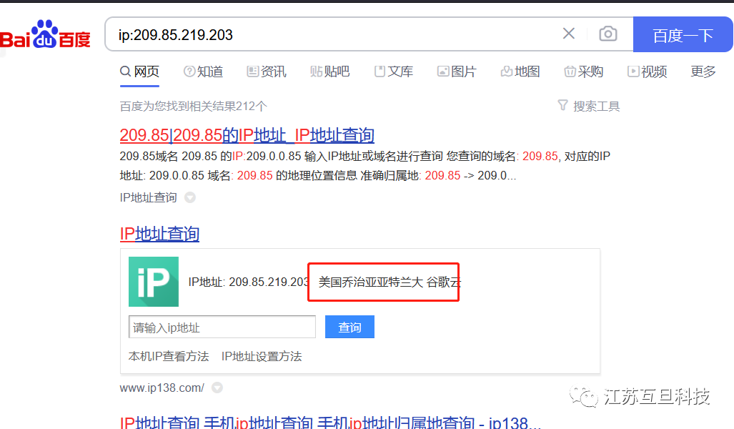The image size is (734, 429).
Task: Go to the 采购 tab
Action: [x=584, y=71]
